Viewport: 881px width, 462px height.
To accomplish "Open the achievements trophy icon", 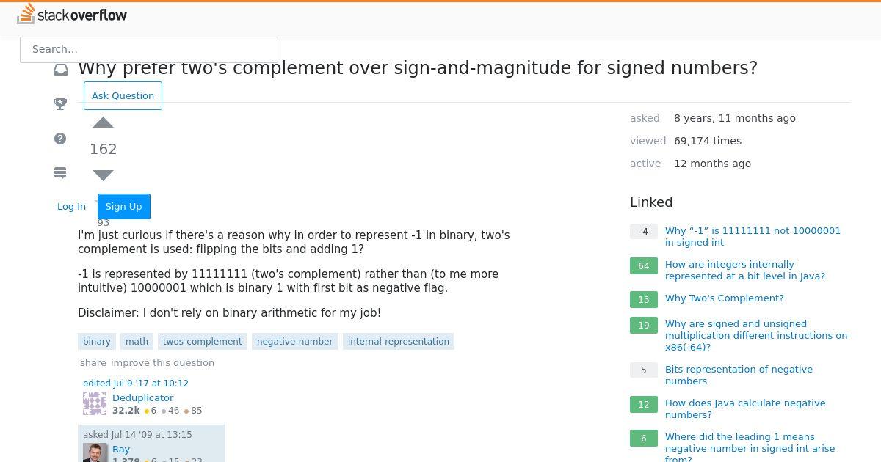I will 61,104.
